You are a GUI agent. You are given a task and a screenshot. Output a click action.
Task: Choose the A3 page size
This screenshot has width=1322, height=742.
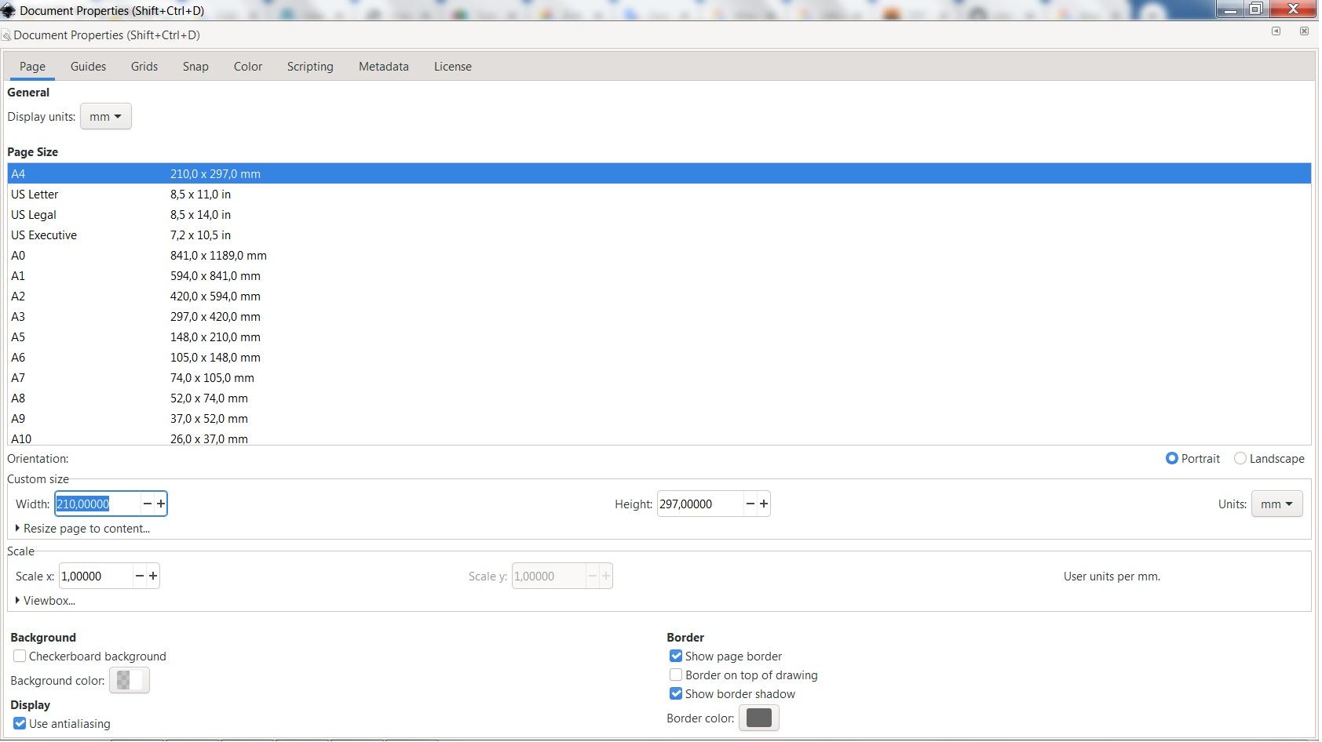coord(659,316)
